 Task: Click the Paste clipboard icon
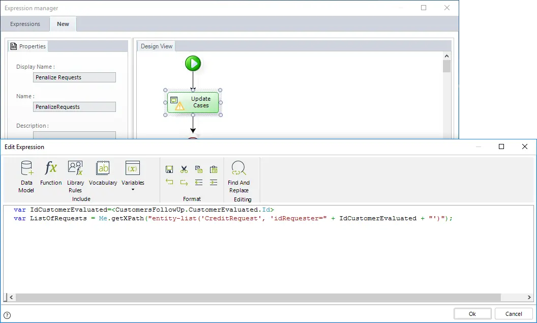pos(214,169)
